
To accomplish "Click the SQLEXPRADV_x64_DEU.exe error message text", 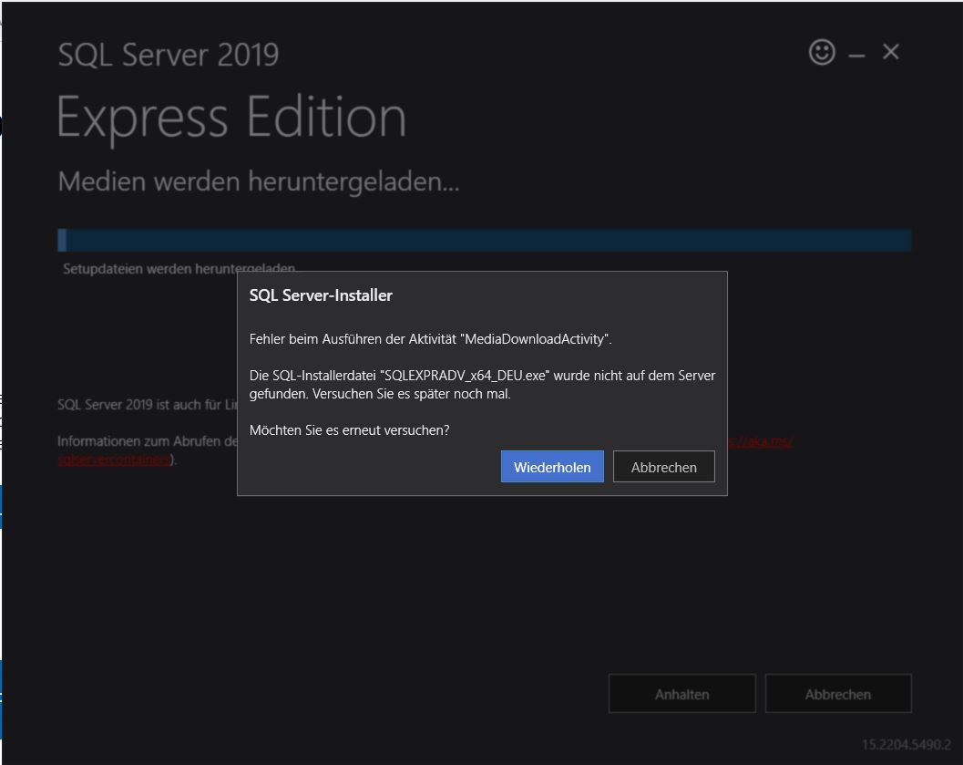I will click(482, 385).
